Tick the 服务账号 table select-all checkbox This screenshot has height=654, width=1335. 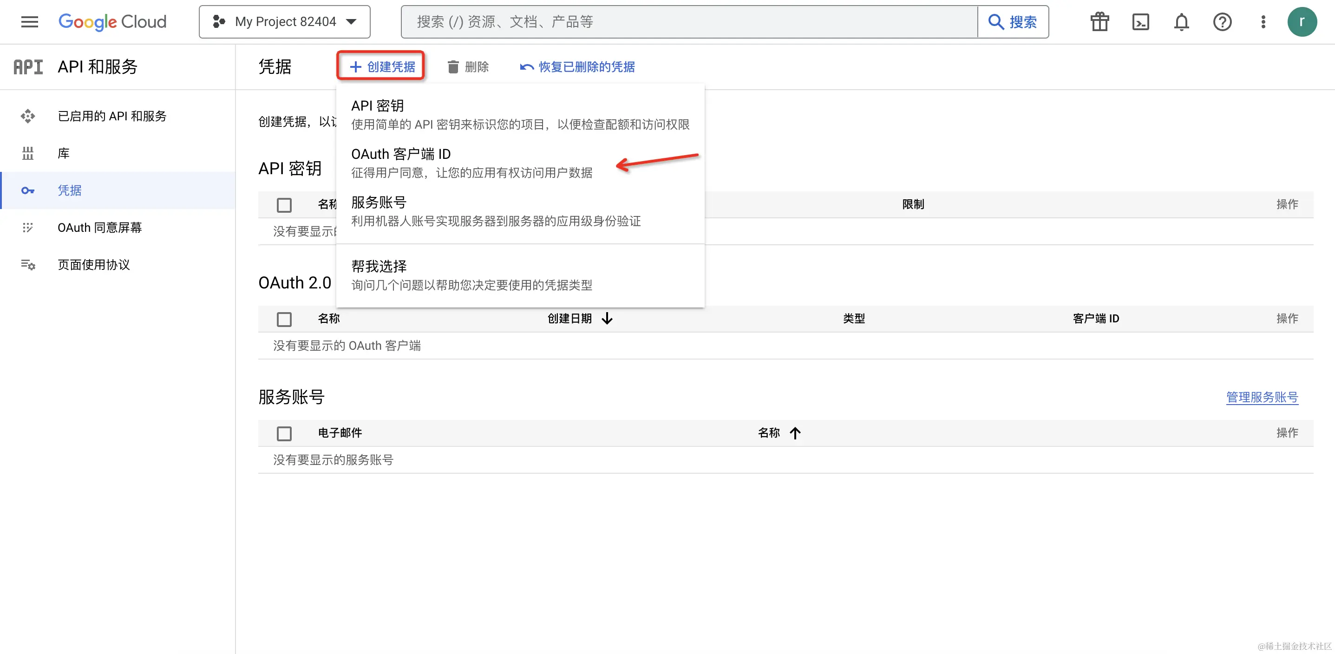[x=284, y=433]
